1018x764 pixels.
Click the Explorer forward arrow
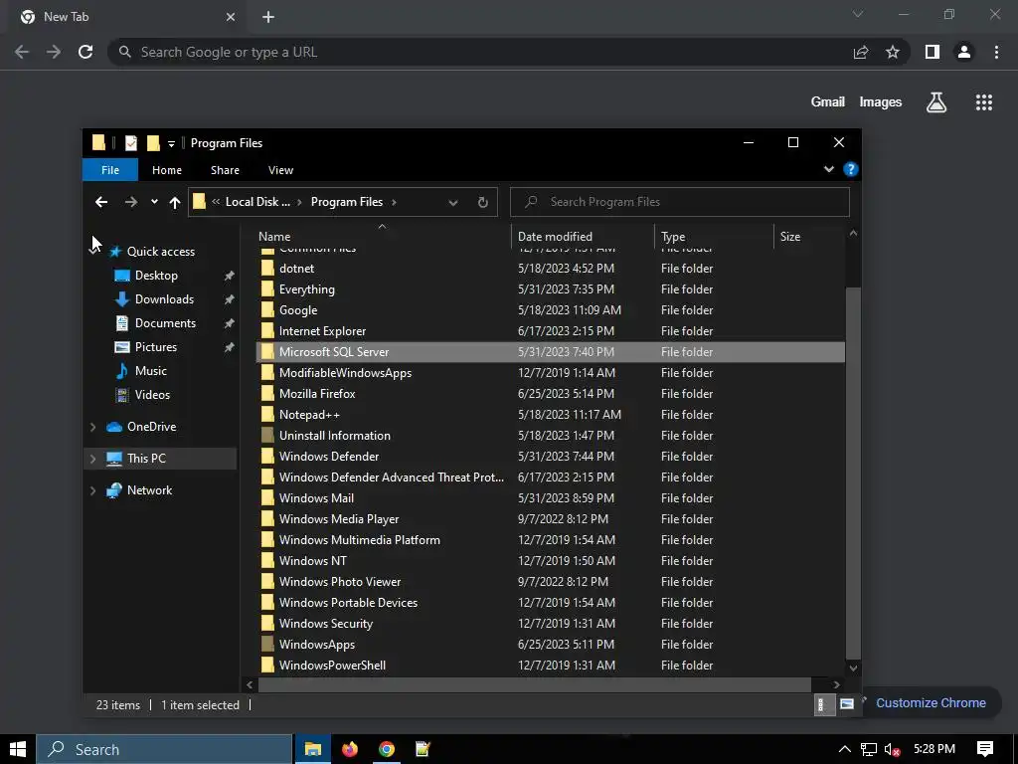(x=131, y=202)
